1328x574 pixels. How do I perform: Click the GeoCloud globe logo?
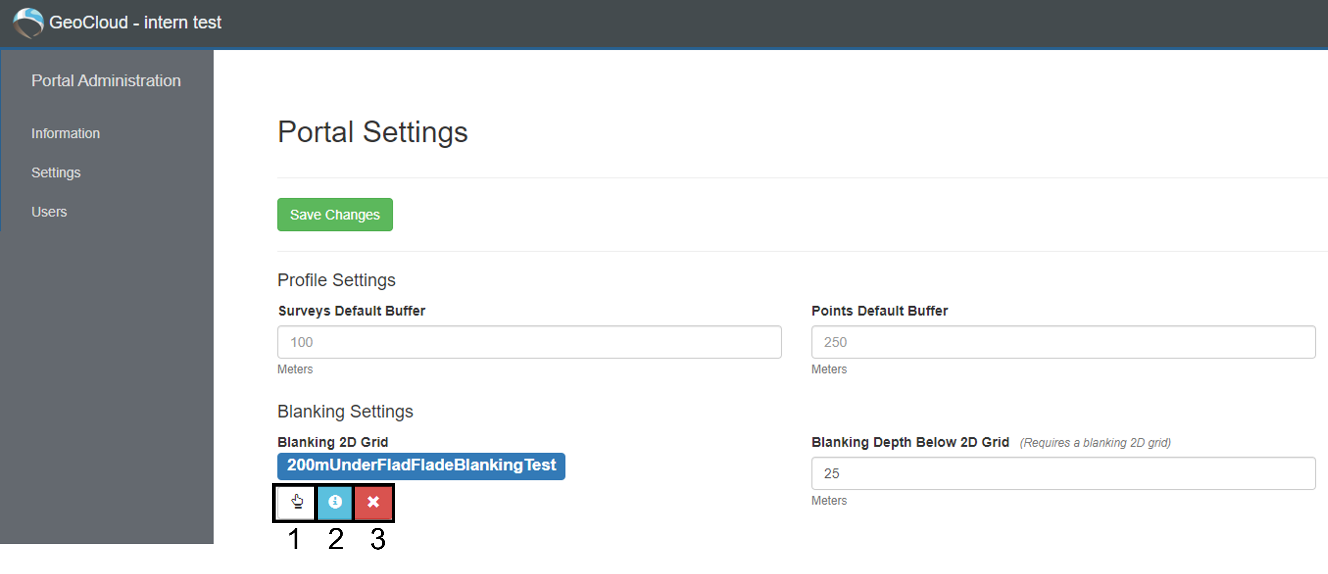tap(28, 23)
